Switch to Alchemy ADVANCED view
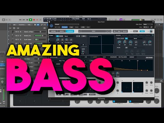164x123 pixels. click(x=70, y=31)
